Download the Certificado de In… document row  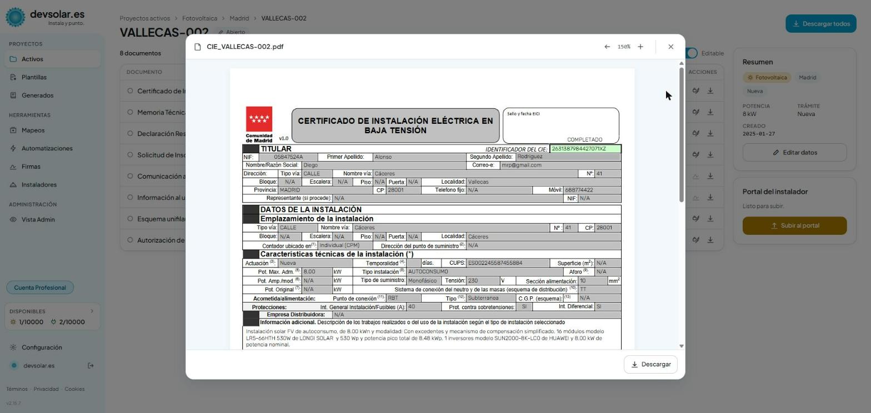point(710,90)
